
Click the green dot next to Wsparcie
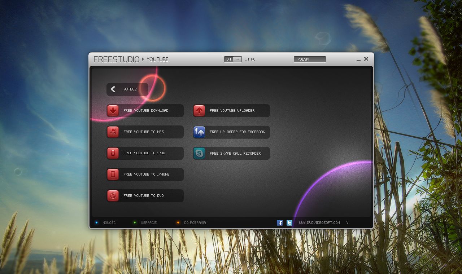[x=135, y=223]
